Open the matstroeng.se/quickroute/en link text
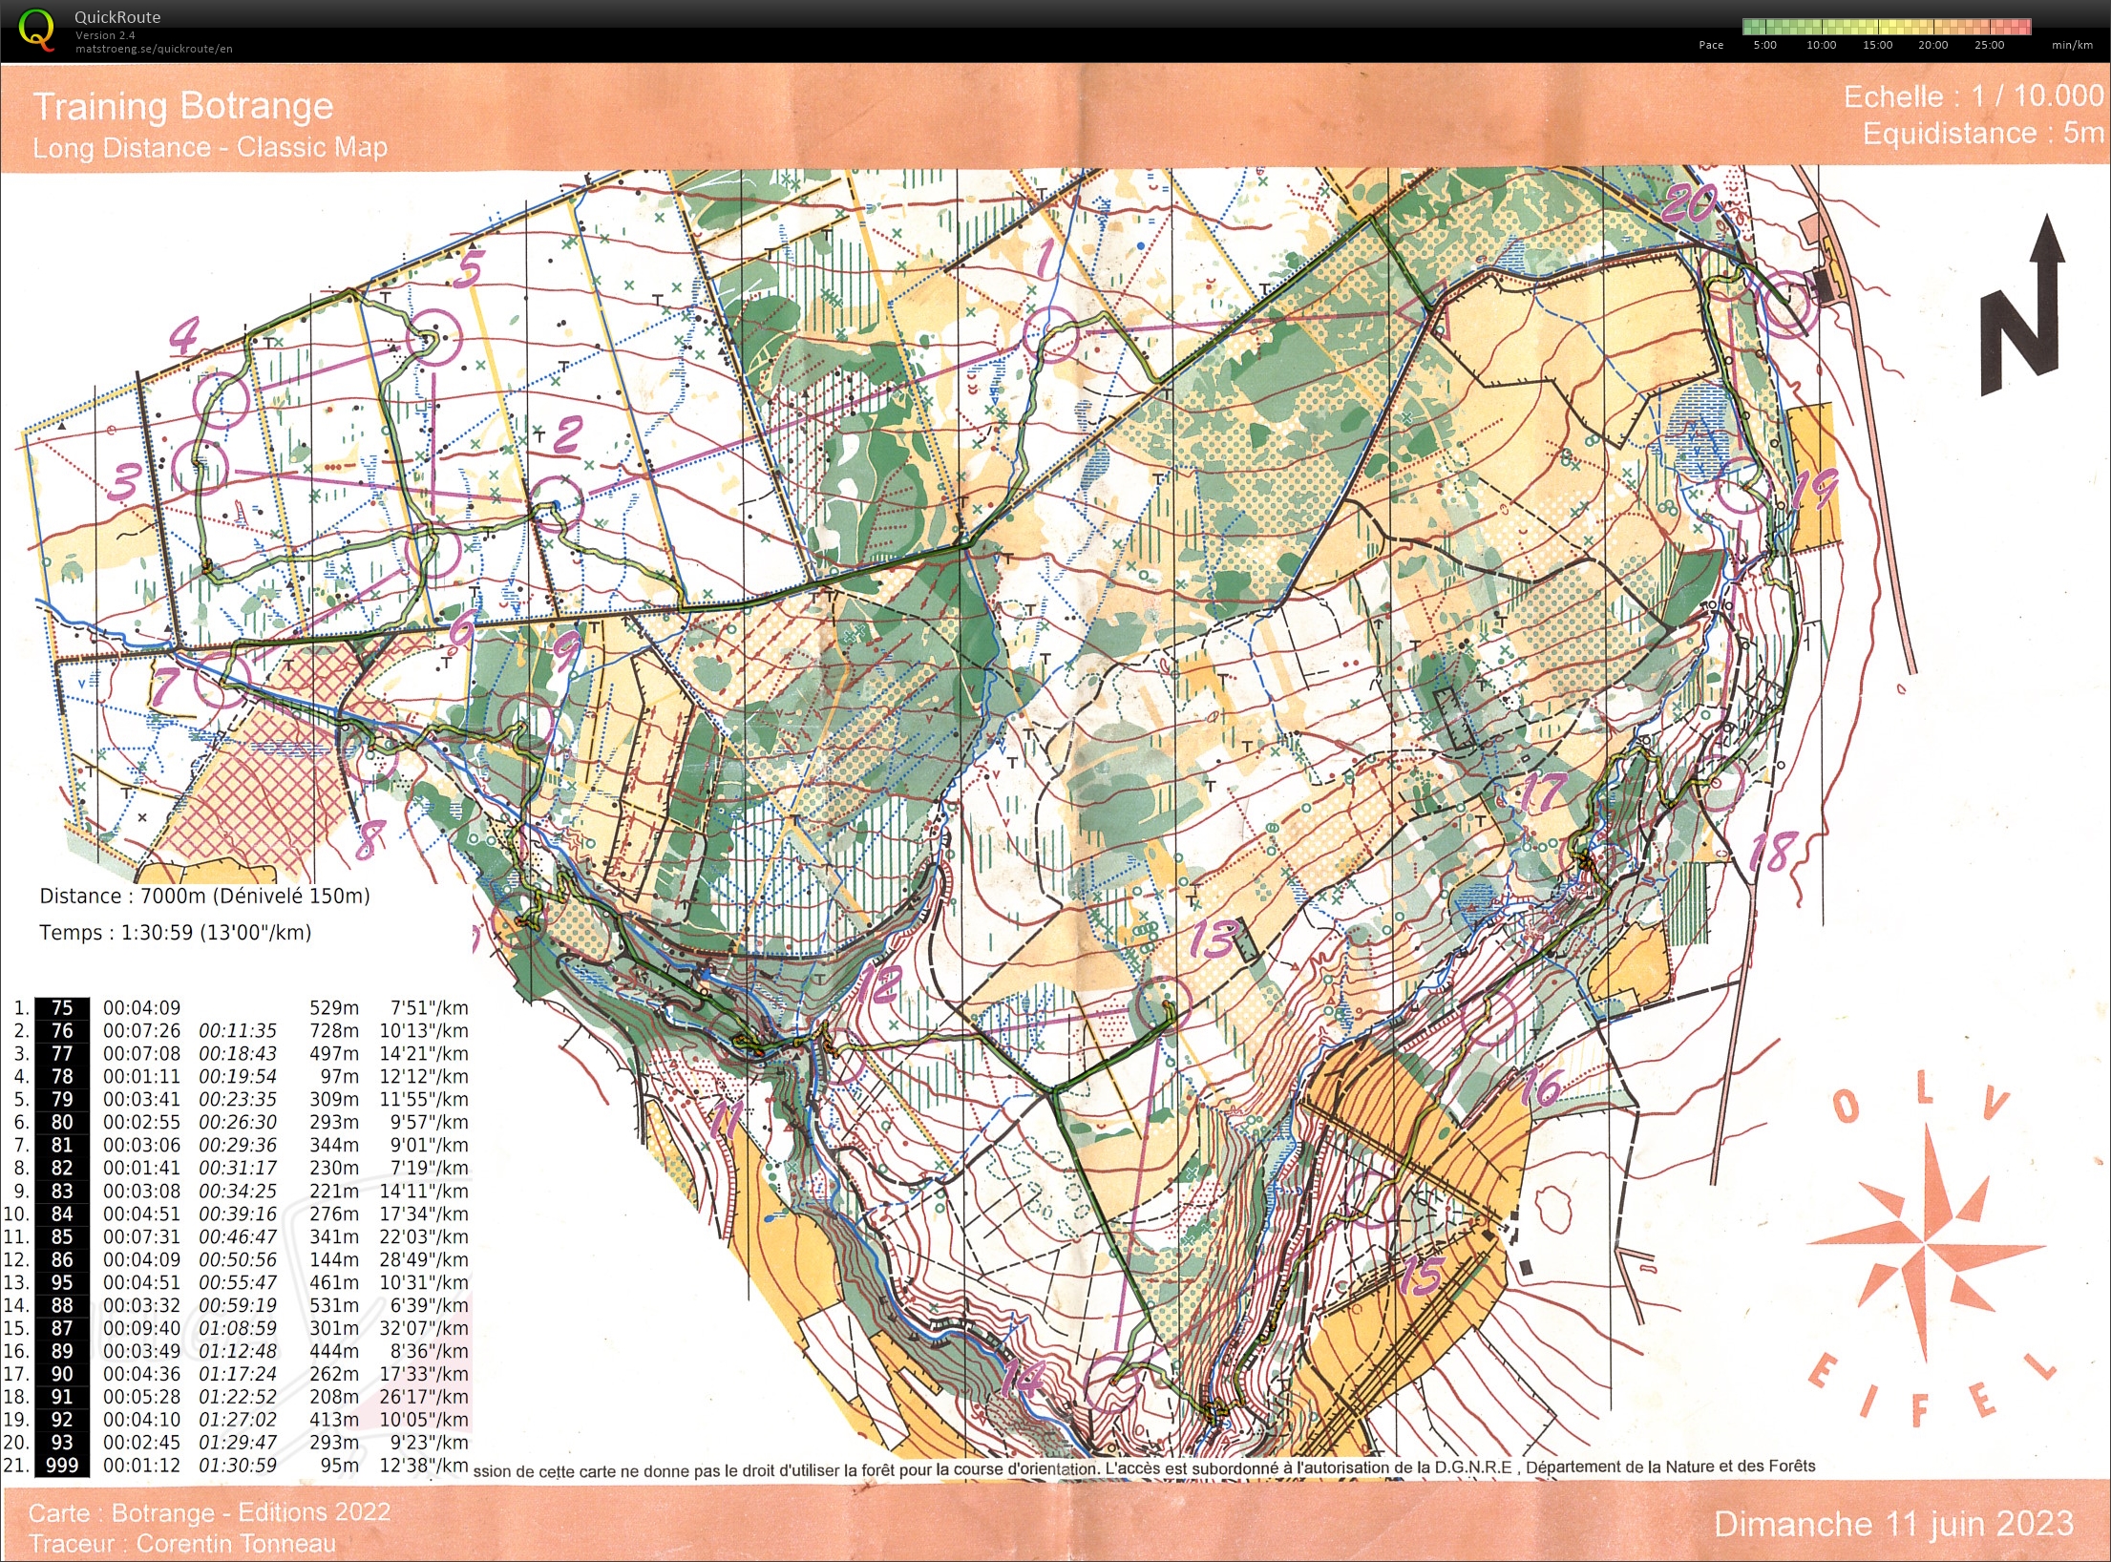 [154, 49]
